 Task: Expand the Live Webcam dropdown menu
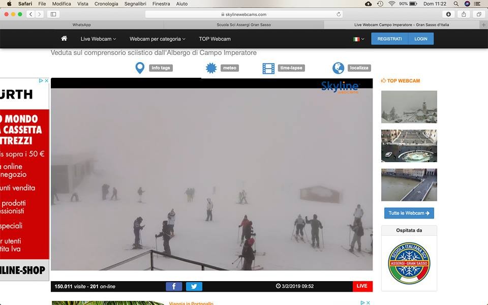point(98,39)
